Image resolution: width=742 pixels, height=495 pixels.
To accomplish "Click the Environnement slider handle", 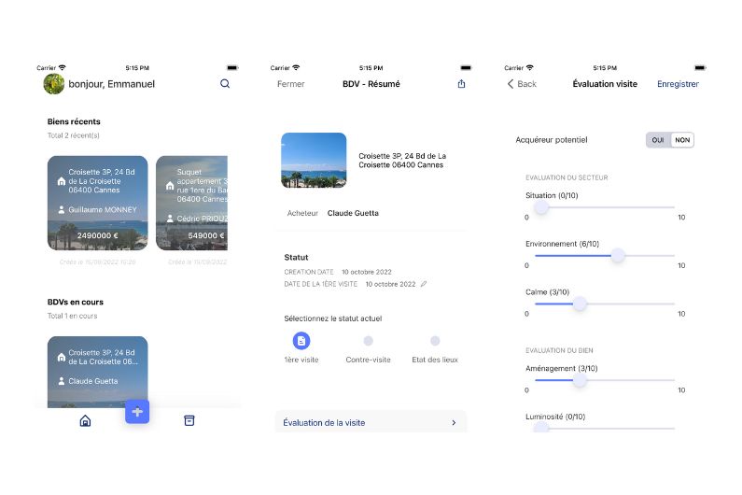I will click(x=618, y=256).
